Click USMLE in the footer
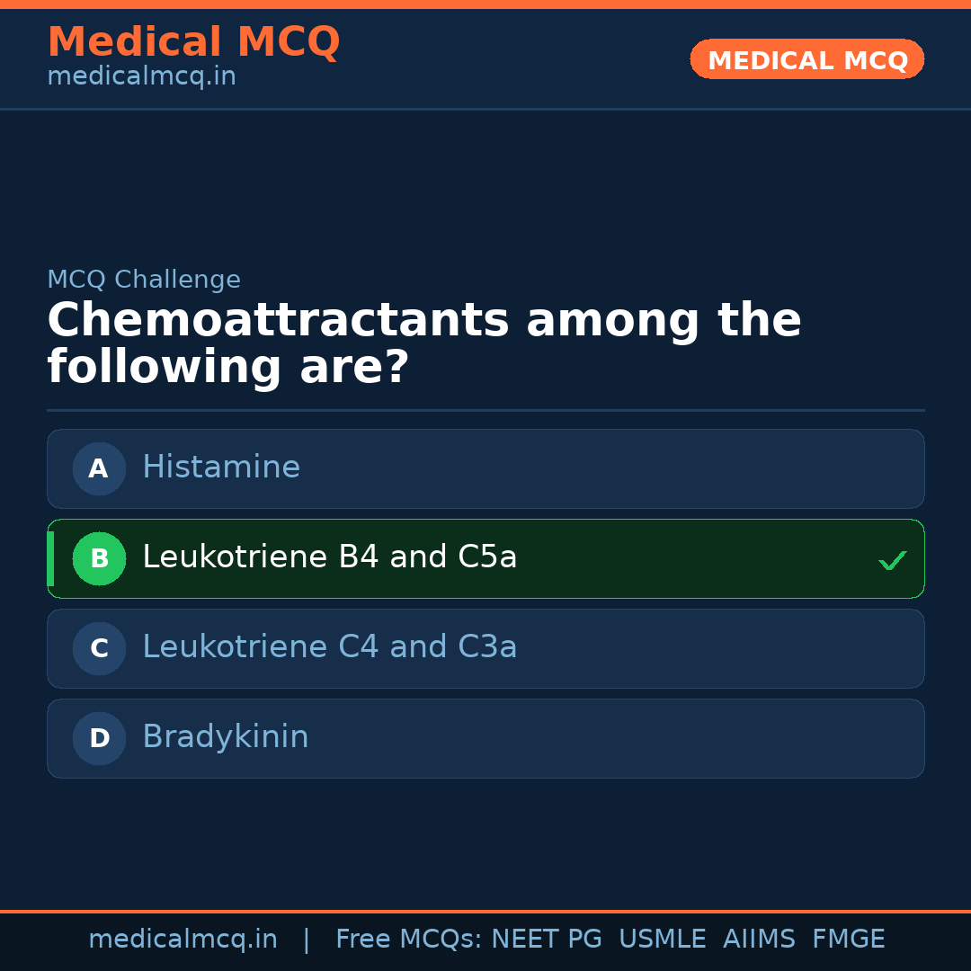The height and width of the screenshot is (971, 971). click(x=662, y=940)
